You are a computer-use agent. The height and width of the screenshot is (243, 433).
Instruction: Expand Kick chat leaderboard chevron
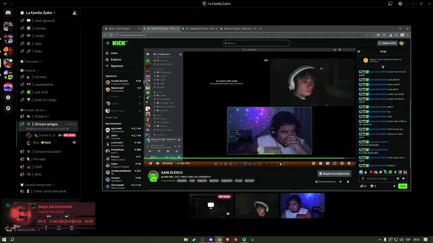coord(383,67)
